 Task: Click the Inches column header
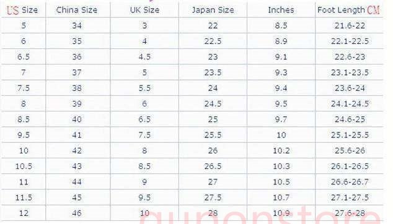281,10
